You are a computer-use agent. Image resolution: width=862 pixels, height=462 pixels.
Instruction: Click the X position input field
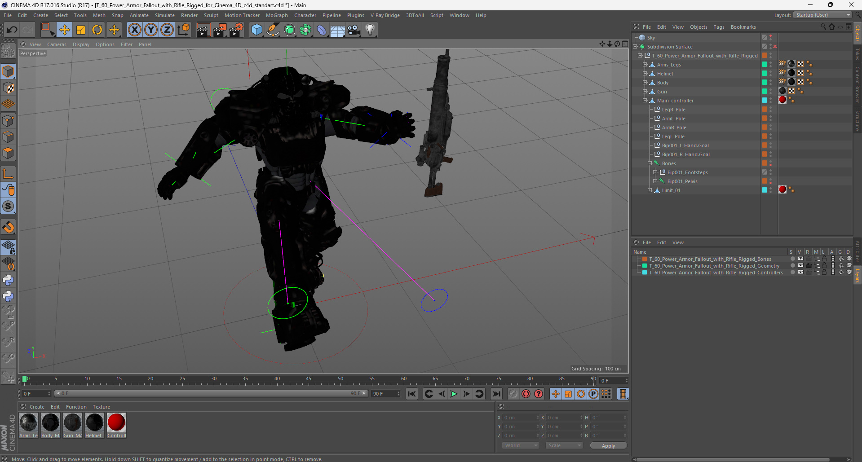(x=521, y=418)
